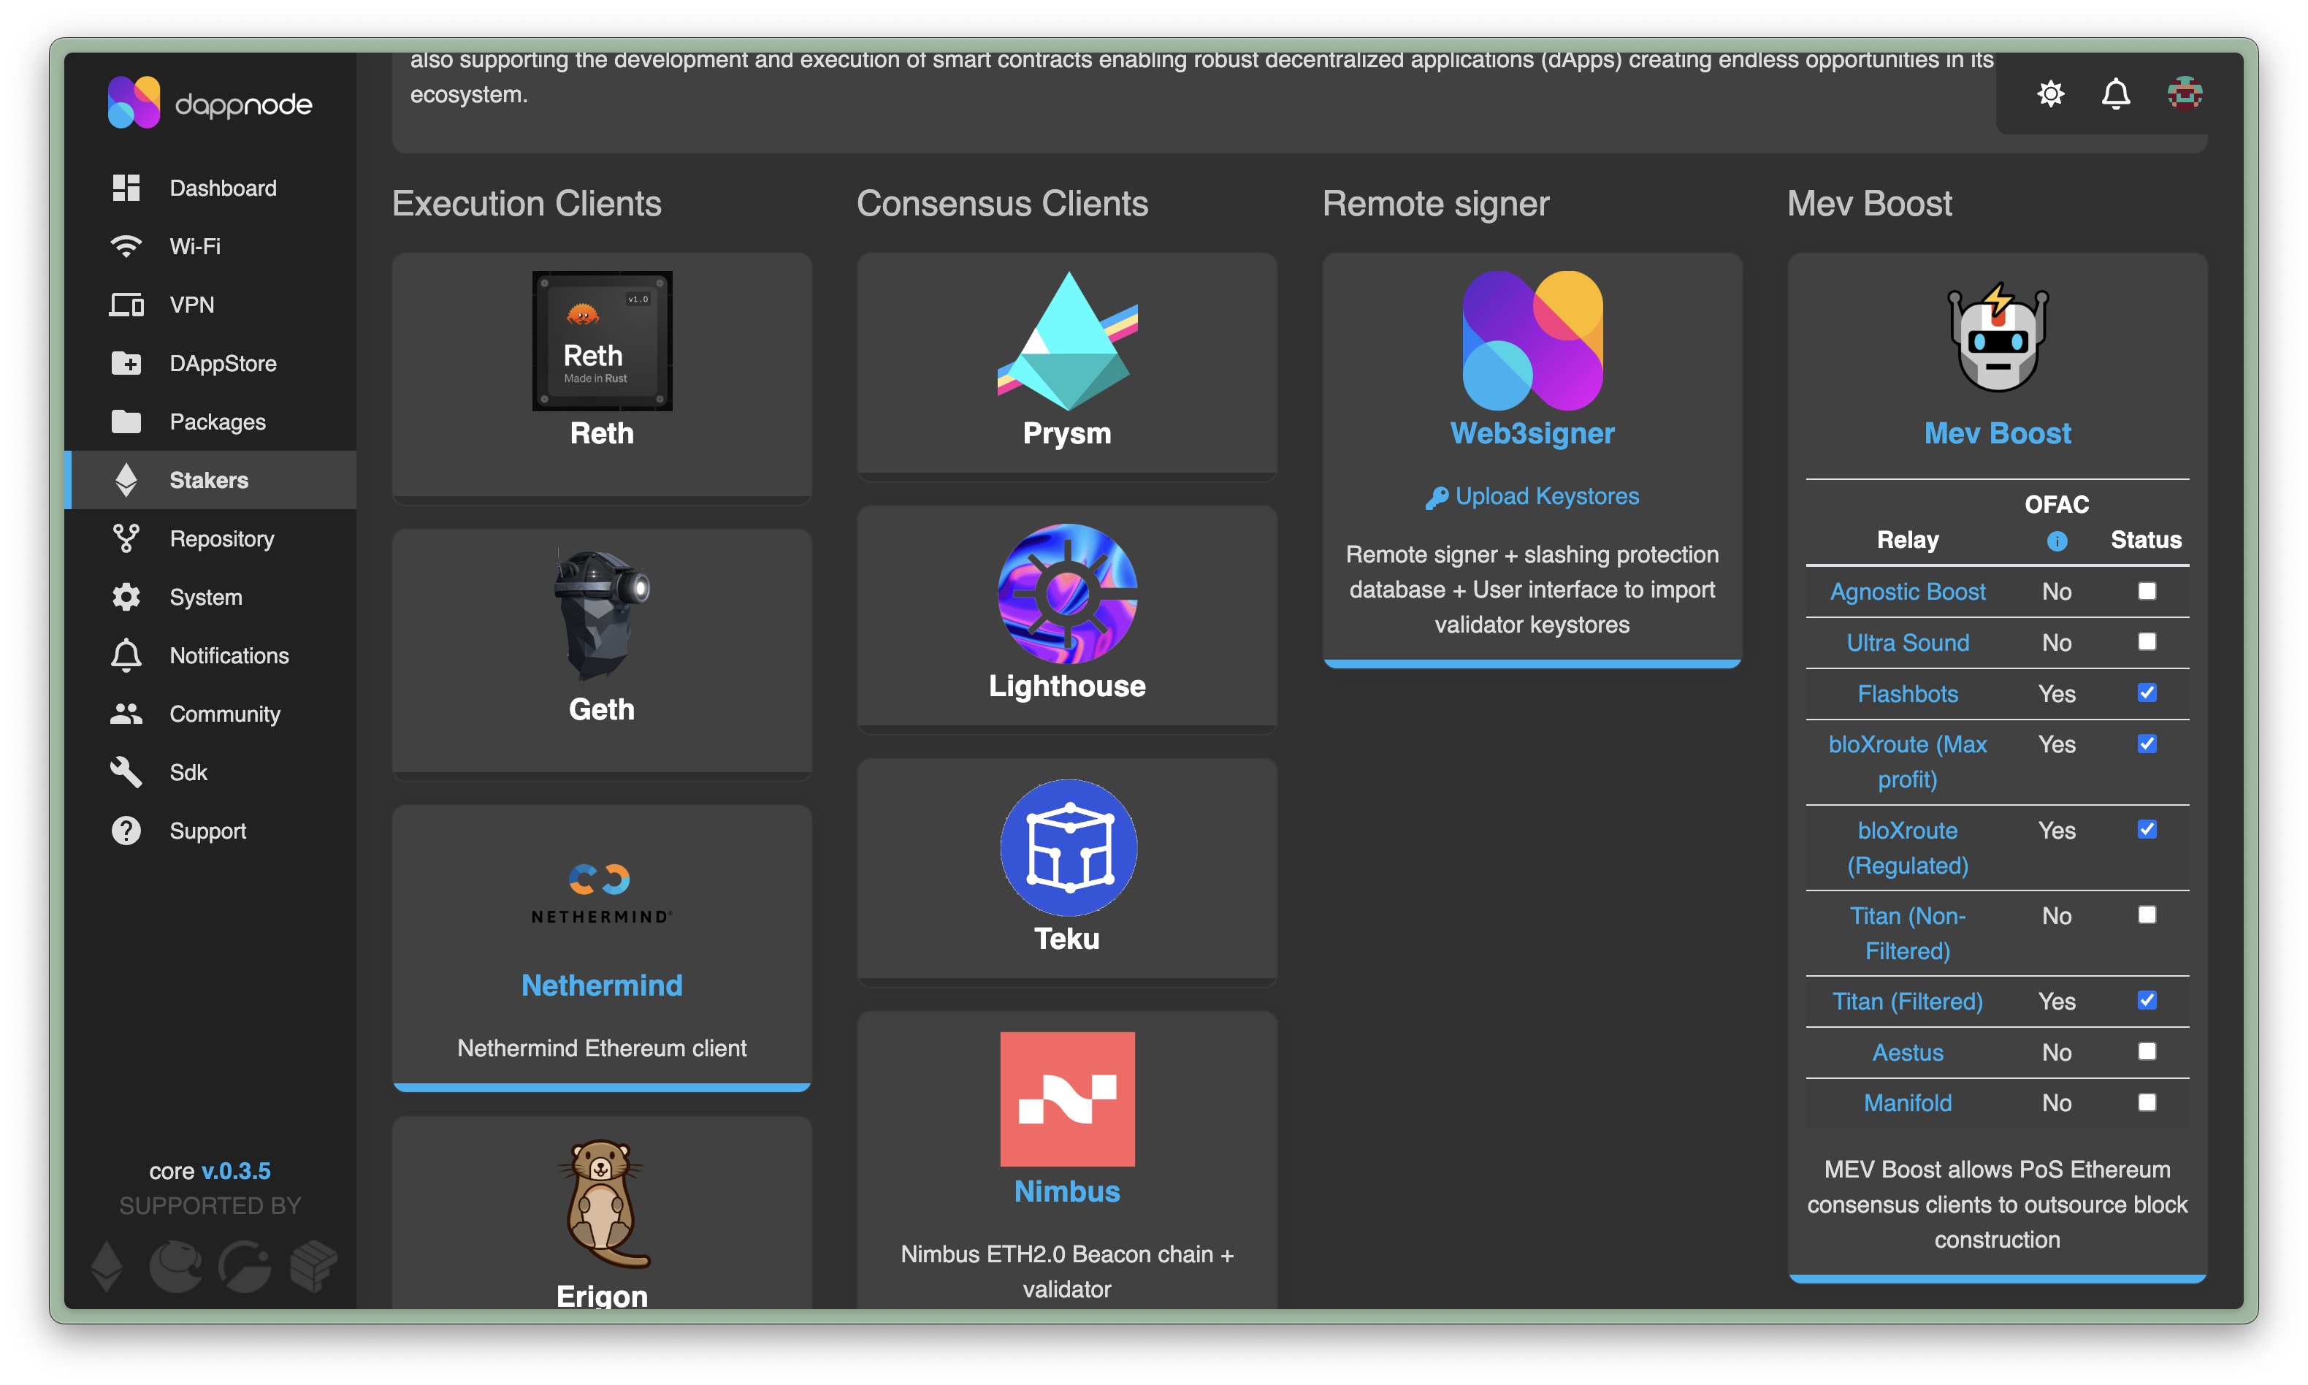Open the Manifold relay link
Viewport: 2308px width, 1385px height.
(1907, 1103)
